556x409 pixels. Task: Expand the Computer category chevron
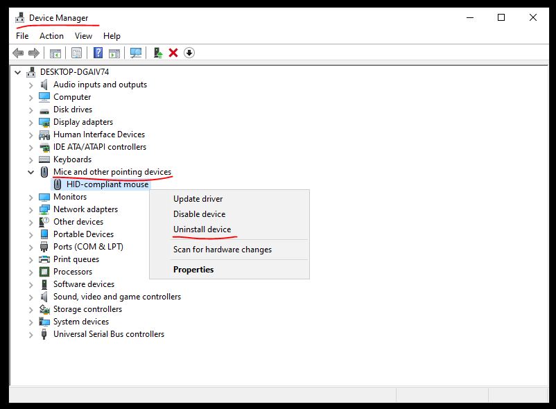(31, 98)
